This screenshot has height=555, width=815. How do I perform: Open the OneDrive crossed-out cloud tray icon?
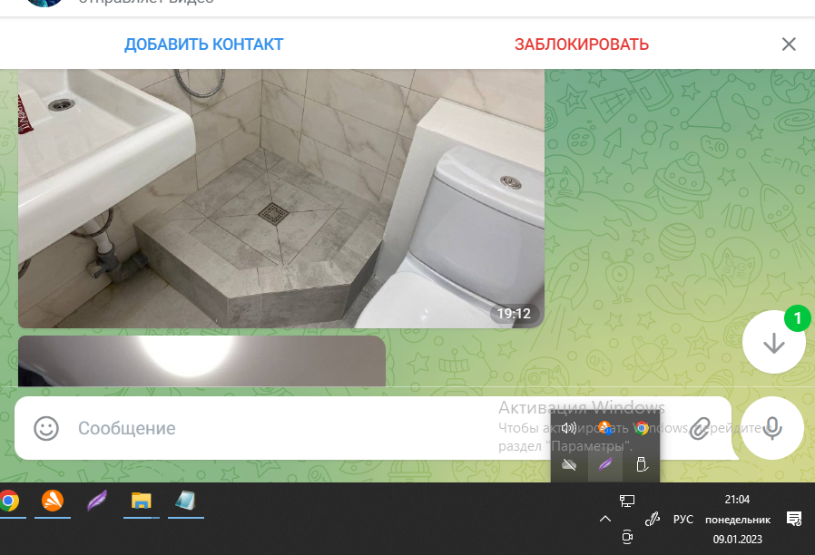pos(569,464)
